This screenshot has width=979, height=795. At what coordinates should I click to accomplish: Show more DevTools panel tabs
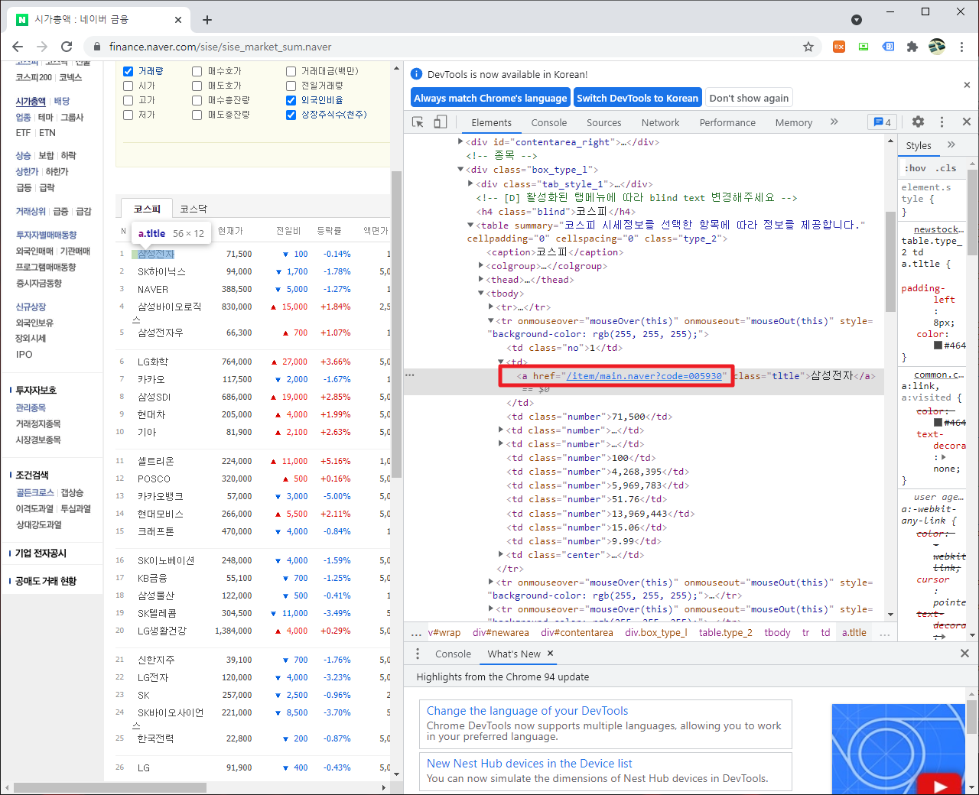(x=834, y=122)
